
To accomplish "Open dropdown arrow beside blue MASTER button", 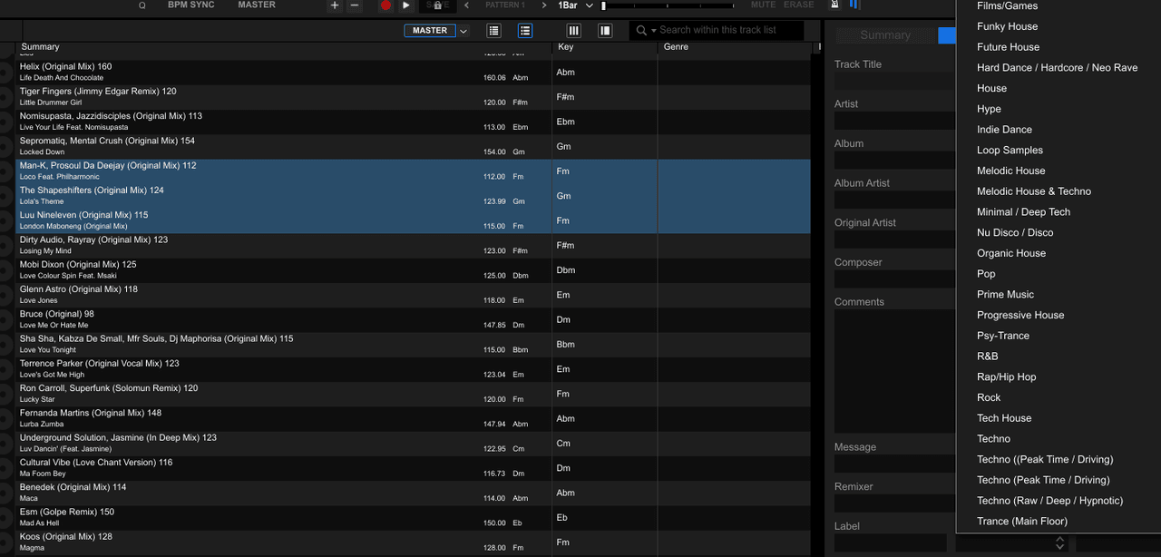I will tap(463, 31).
